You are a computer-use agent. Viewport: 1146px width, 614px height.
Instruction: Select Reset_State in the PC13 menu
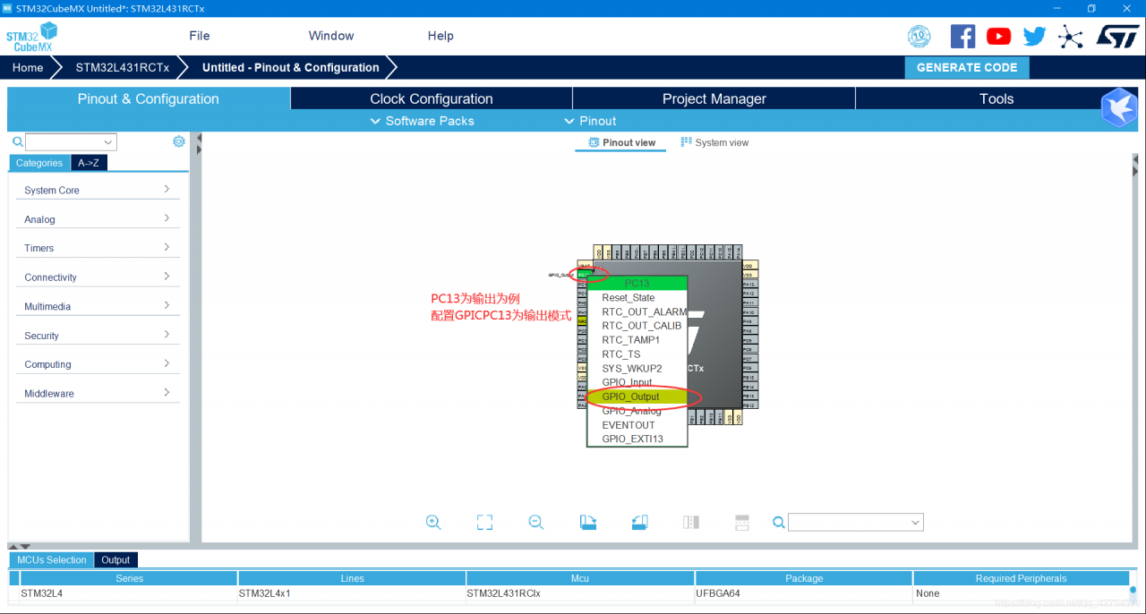pyautogui.click(x=637, y=297)
